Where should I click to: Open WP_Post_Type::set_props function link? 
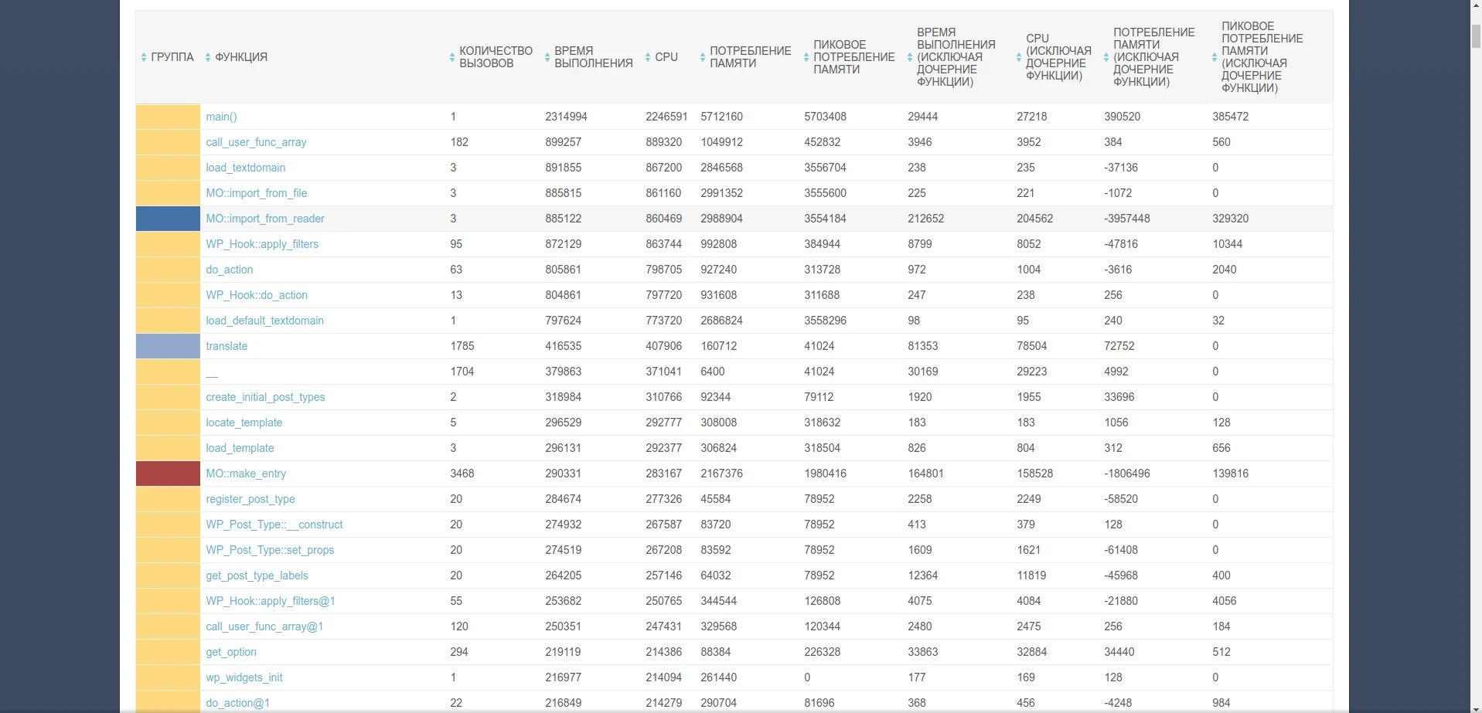pos(270,550)
